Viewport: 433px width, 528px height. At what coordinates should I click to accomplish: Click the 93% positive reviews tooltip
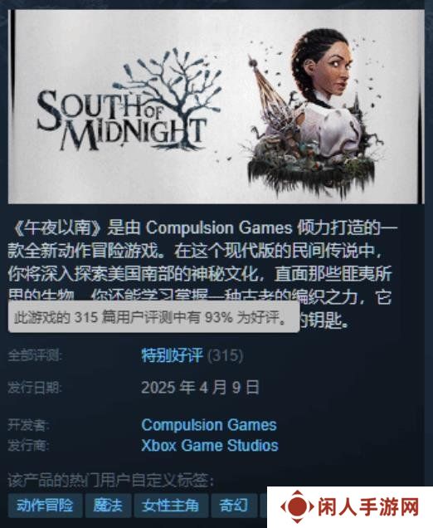click(x=153, y=317)
